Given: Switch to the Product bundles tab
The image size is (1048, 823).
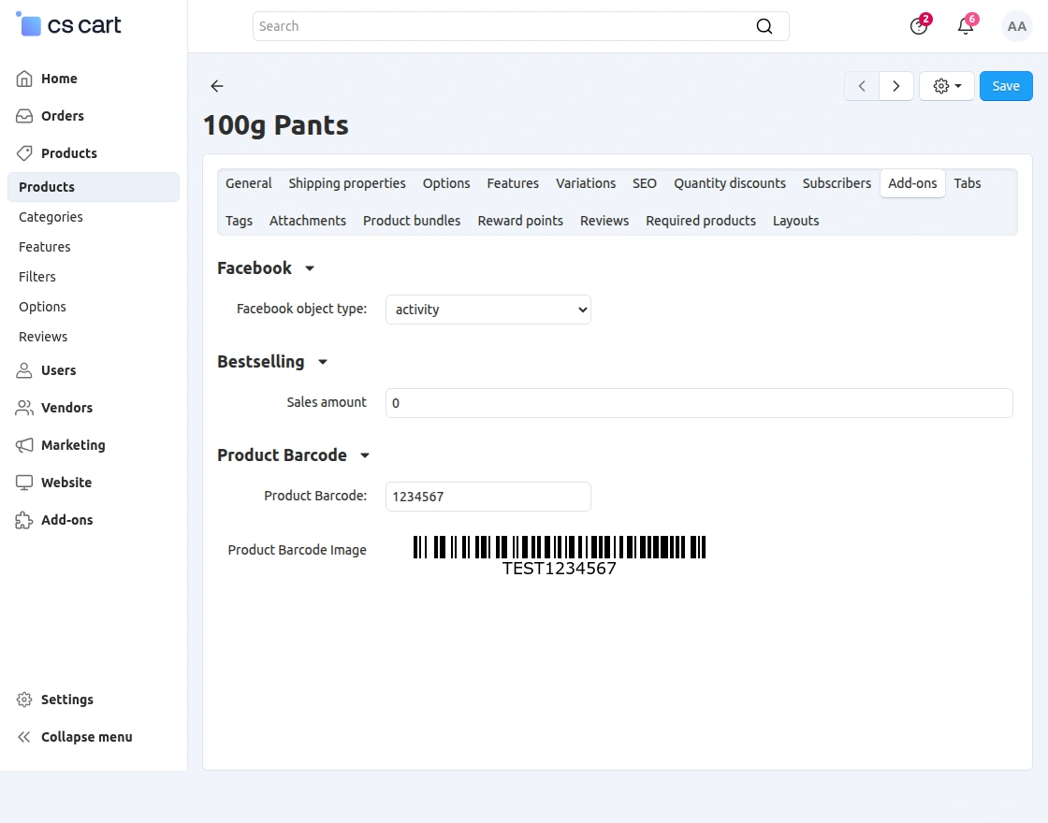Looking at the screenshot, I should 412,221.
